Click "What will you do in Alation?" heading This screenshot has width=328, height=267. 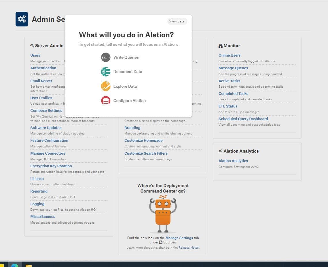pyautogui.click(x=126, y=35)
